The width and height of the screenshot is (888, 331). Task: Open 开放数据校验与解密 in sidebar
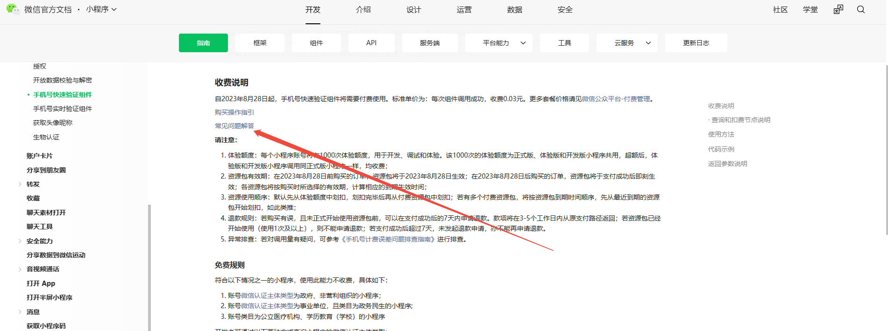click(63, 80)
